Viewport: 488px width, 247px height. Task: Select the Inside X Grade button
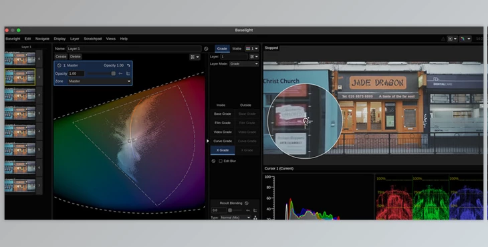pos(223,150)
